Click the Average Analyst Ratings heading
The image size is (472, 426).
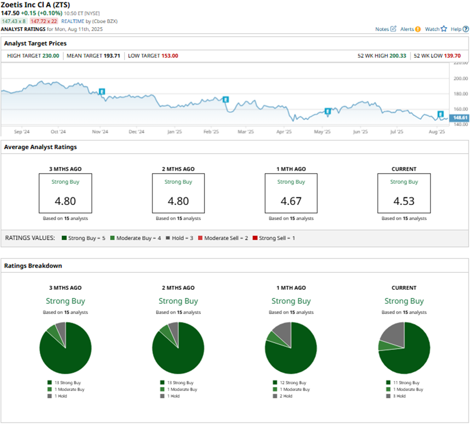40,147
